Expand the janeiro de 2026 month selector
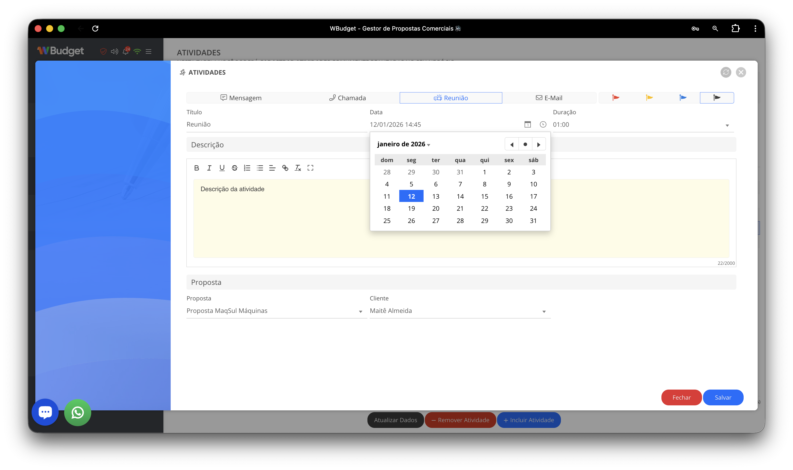793x470 pixels. (403, 144)
